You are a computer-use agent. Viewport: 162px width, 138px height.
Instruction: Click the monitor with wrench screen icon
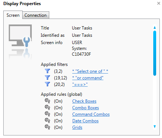[20, 36]
